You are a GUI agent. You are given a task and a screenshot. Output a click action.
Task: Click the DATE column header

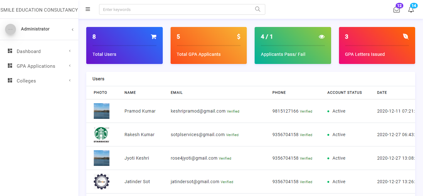pos(382,93)
